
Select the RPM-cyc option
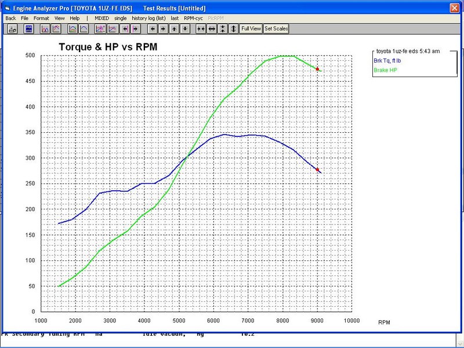pyautogui.click(x=193, y=19)
